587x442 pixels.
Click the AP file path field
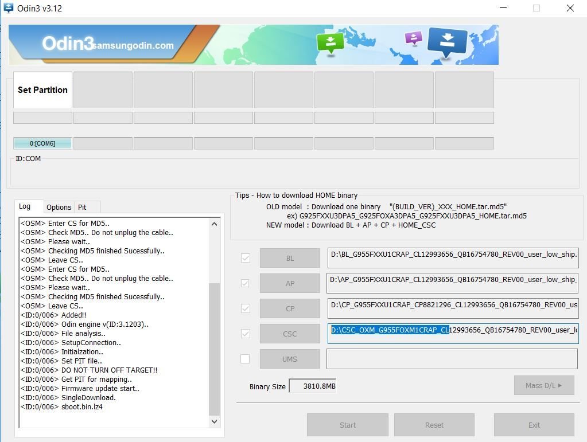click(x=452, y=283)
